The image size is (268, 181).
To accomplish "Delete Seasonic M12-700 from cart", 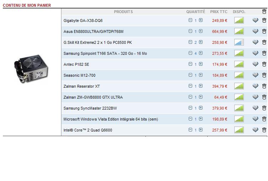I will tap(264, 75).
